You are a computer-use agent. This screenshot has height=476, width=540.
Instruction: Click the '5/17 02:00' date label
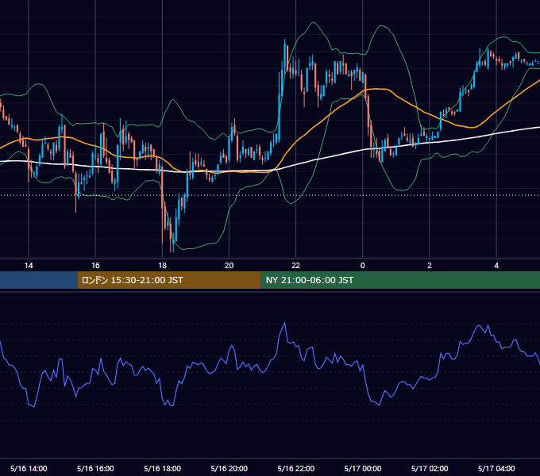point(430,468)
